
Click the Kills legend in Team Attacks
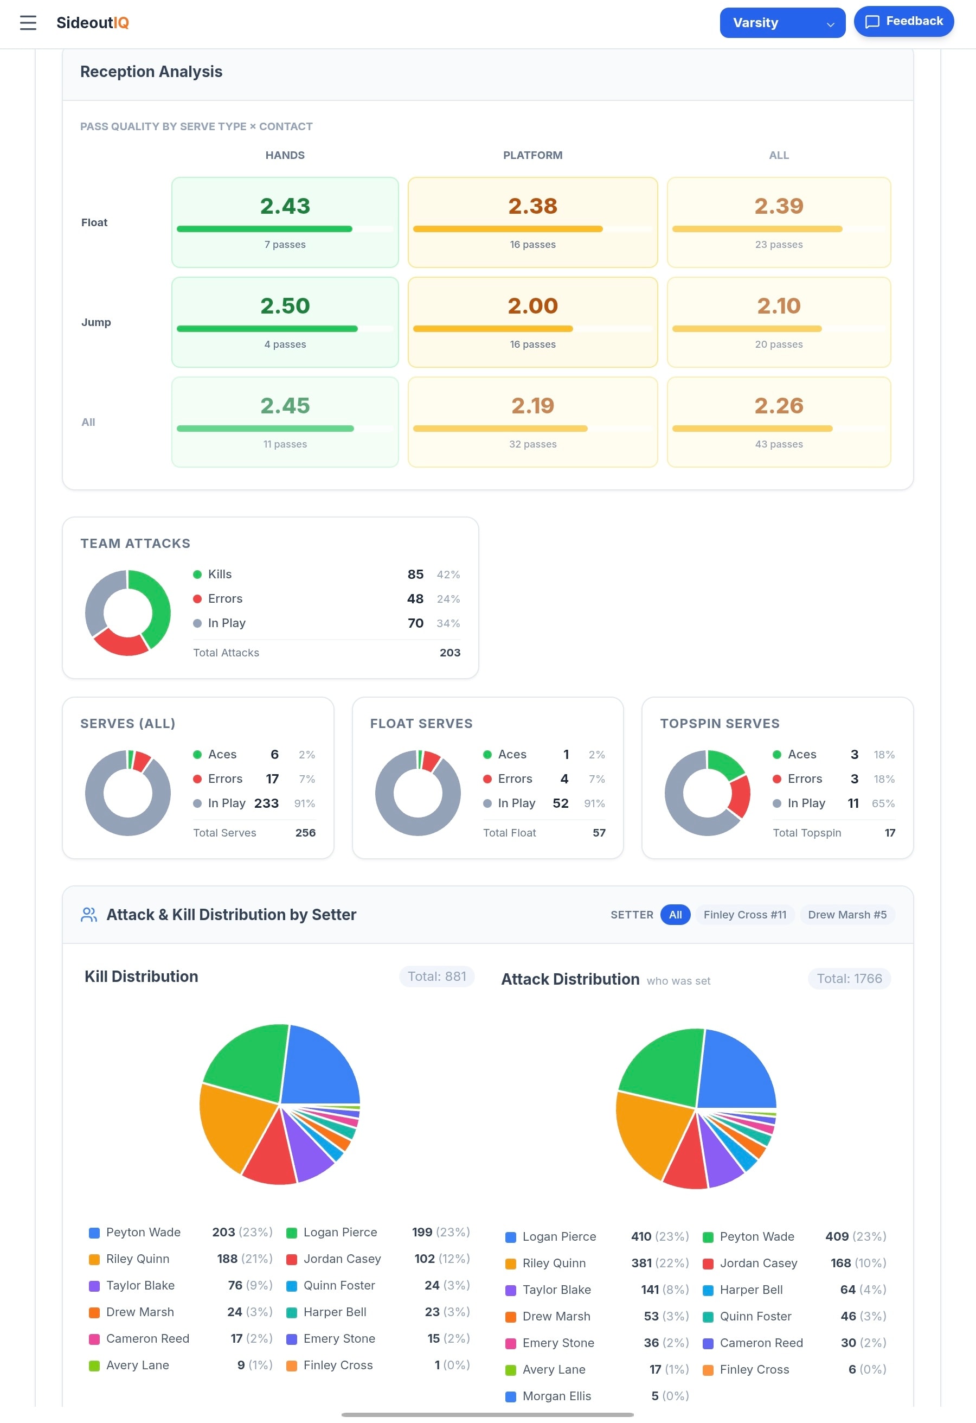[x=326, y=575]
